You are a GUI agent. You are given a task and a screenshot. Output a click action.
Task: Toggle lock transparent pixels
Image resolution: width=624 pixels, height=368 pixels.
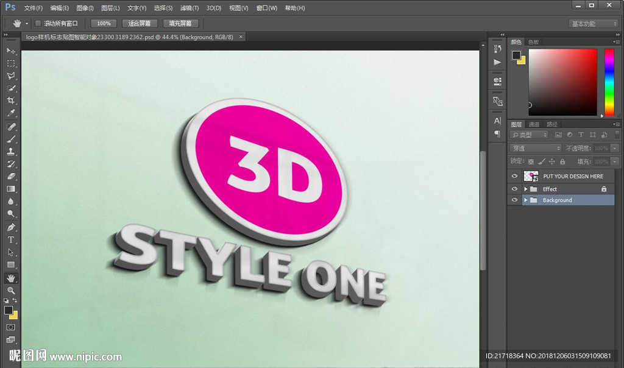[531, 161]
